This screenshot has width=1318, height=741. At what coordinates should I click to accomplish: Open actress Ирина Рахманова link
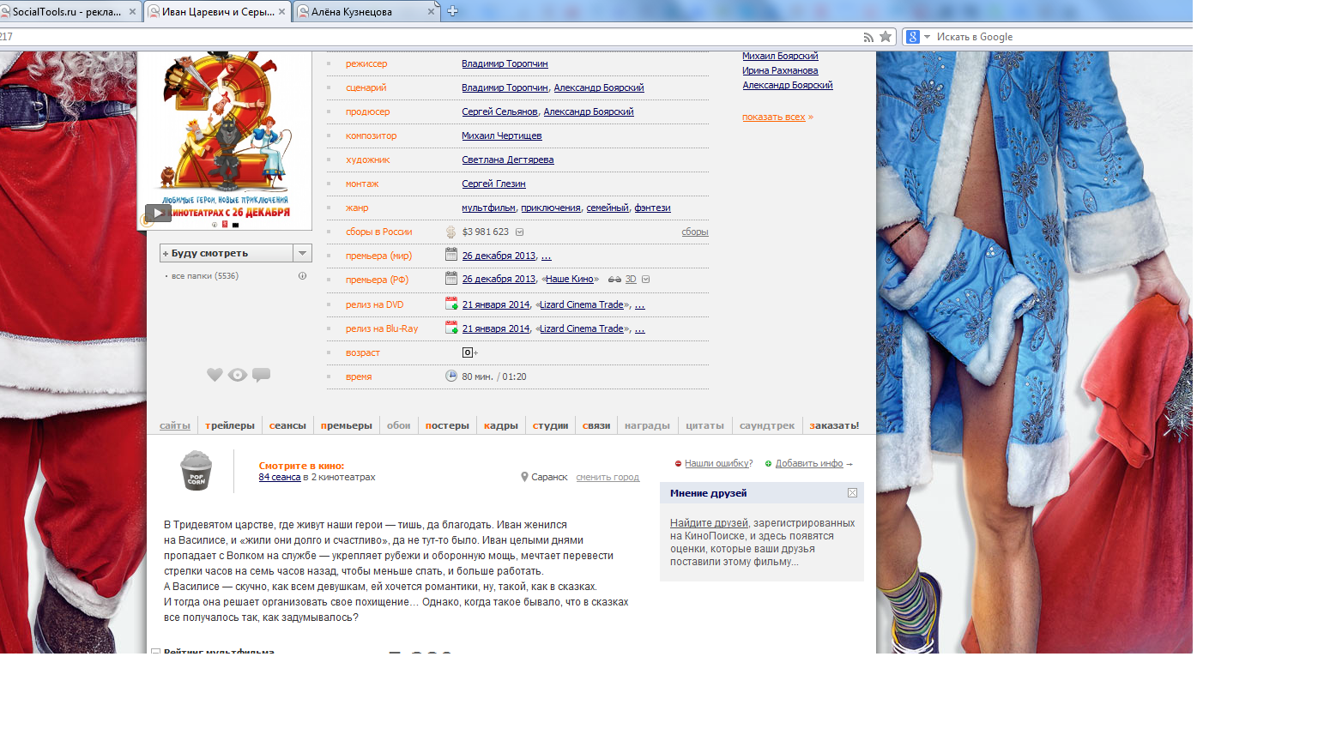point(780,70)
